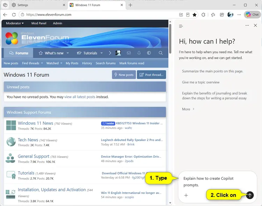Click the Copilot prompt text field
This screenshot has width=262, height=206.
(217, 182)
